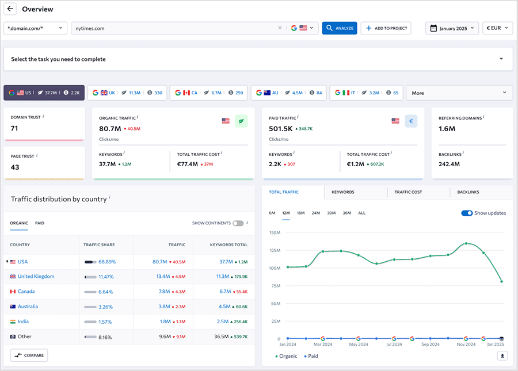Click the Domain Trust info icon

click(x=44, y=116)
